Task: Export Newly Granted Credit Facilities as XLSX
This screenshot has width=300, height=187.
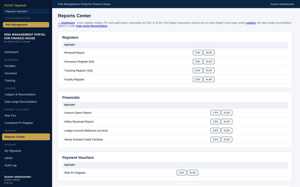Action: [227, 140]
